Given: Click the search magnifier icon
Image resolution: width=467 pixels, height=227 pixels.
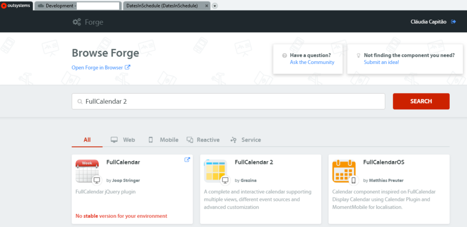Looking at the screenshot, I should pos(80,101).
